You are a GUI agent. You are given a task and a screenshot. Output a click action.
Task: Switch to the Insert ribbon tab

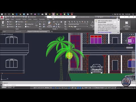pyautogui.click(x=12, y=19)
